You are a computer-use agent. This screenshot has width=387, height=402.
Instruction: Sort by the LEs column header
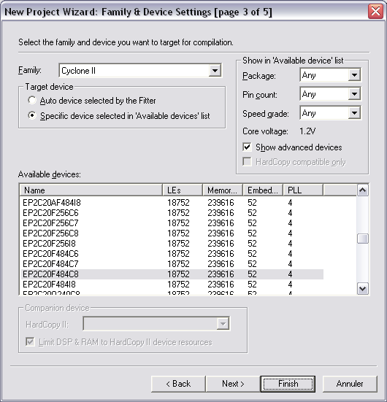(183, 190)
